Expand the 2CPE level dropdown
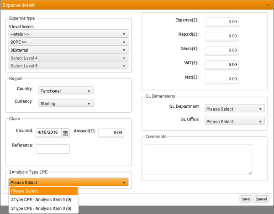This screenshot has width=274, height=214. [x=68, y=42]
